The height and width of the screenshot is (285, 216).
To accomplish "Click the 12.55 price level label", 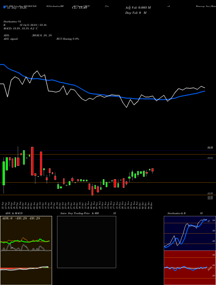I will coord(210,193).
